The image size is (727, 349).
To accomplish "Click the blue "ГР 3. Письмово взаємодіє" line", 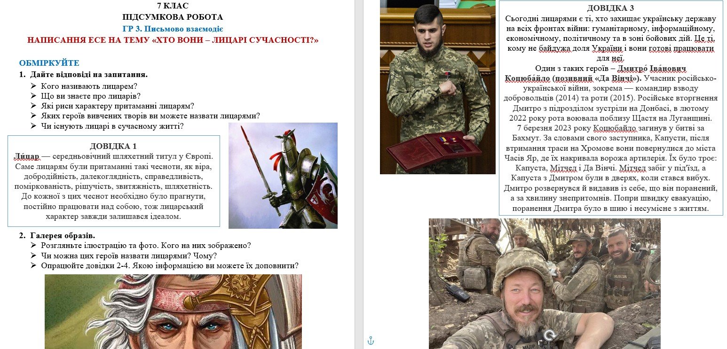I will tap(173, 29).
